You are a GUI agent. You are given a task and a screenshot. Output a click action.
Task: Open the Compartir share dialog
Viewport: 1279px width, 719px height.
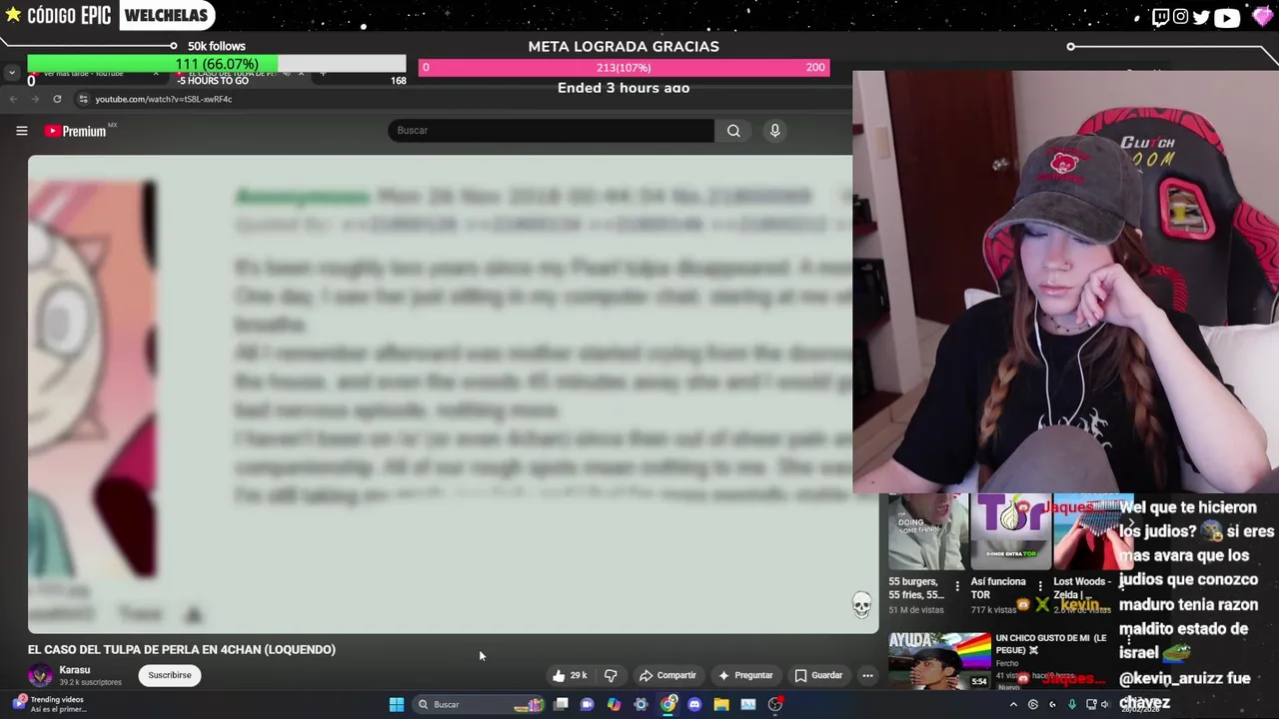click(666, 675)
